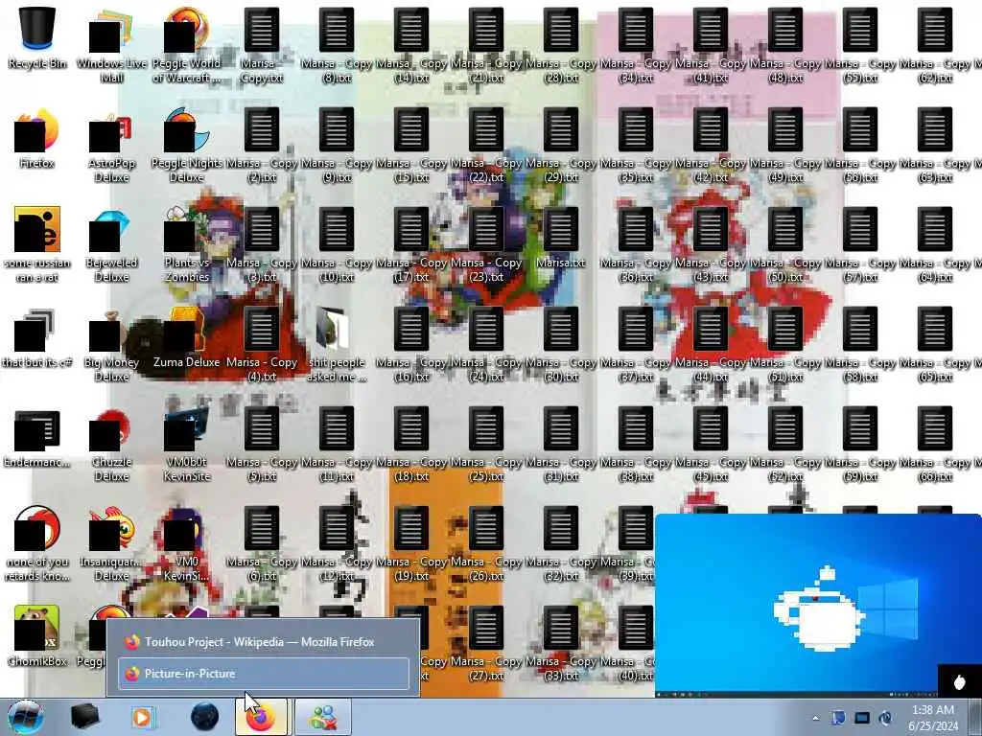Image resolution: width=982 pixels, height=736 pixels.
Task: Choose Picture-in-Picture in taskbar preview list
Action: [x=263, y=674]
